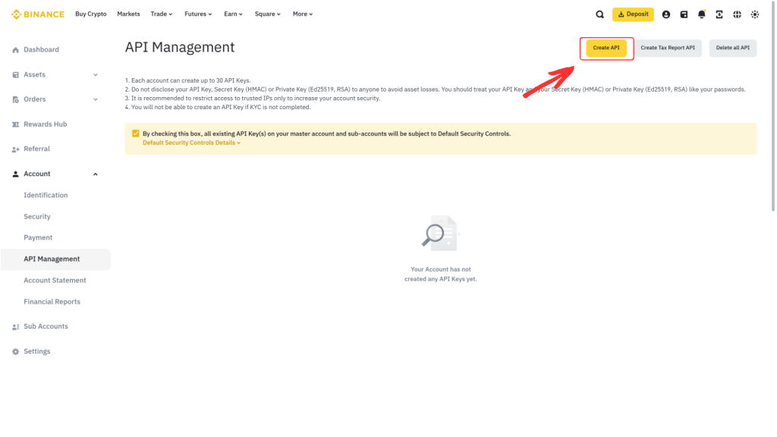Click the Assets wallet icon in sidebar
Viewport: 777px width, 437px height.
pos(15,75)
